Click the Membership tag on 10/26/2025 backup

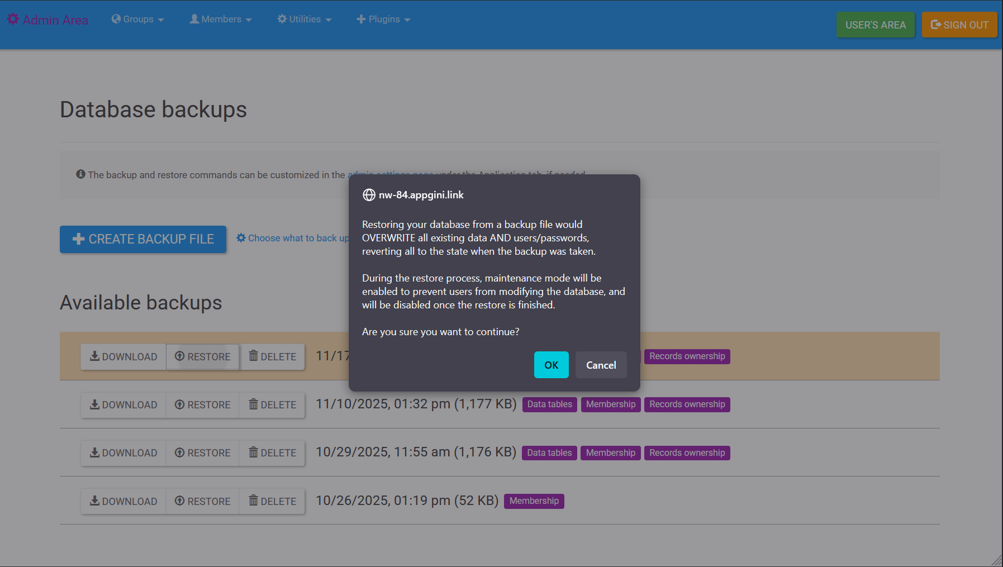[534, 501]
